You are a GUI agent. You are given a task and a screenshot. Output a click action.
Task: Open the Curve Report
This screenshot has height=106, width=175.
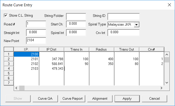(x=73, y=98)
